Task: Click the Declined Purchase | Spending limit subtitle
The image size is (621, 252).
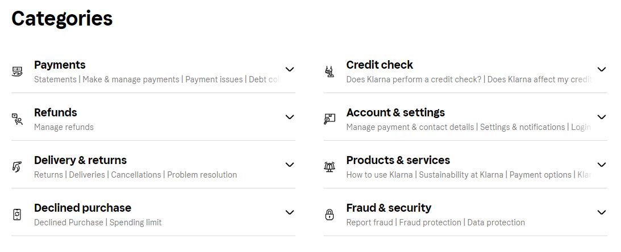Action: [98, 222]
